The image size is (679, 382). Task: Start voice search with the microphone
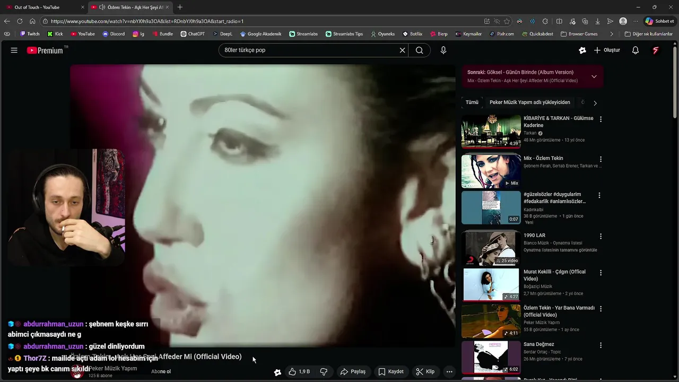[443, 50]
